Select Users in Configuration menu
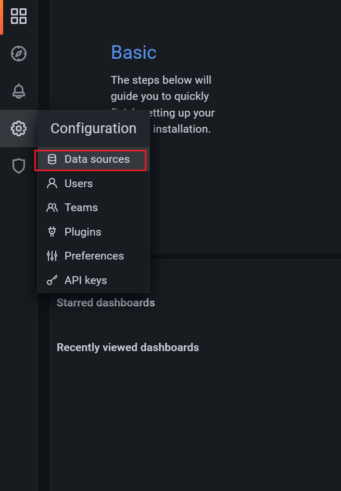Viewport: 341px width, 491px height. [x=93, y=184]
